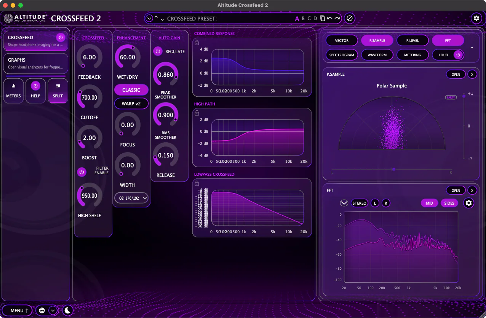Click the copy preset icon
Viewport: 486px width, 318px height.
tap(322, 18)
